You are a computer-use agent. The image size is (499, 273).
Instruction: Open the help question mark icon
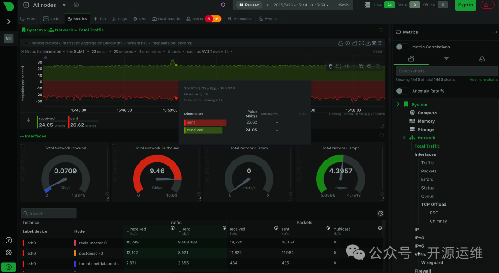pyautogui.click(x=9, y=241)
